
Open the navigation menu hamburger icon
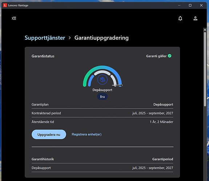14,18
